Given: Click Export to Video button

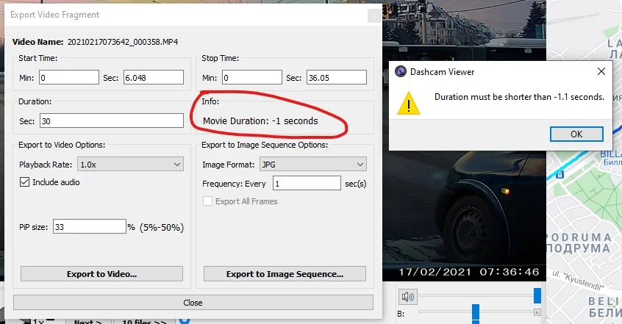Looking at the screenshot, I should [101, 274].
